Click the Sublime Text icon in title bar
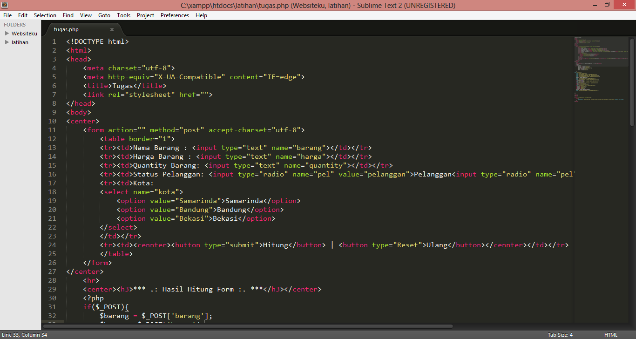Viewport: 636px width, 339px height. [x=5, y=5]
